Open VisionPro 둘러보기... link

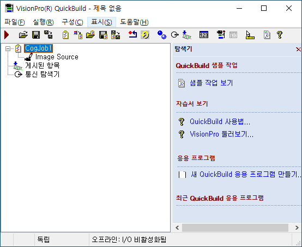[221, 134]
